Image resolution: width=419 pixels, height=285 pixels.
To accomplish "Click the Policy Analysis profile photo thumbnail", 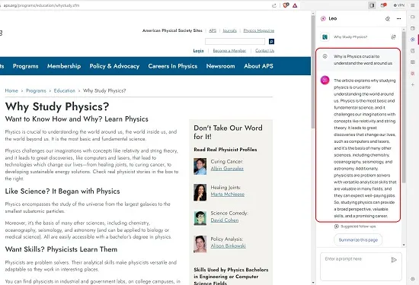I will click(200, 244).
